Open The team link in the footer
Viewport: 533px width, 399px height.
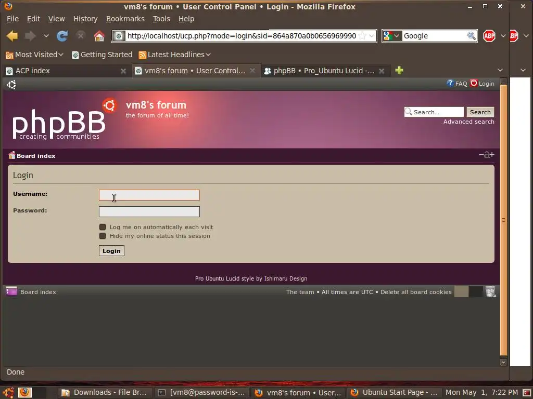click(300, 292)
